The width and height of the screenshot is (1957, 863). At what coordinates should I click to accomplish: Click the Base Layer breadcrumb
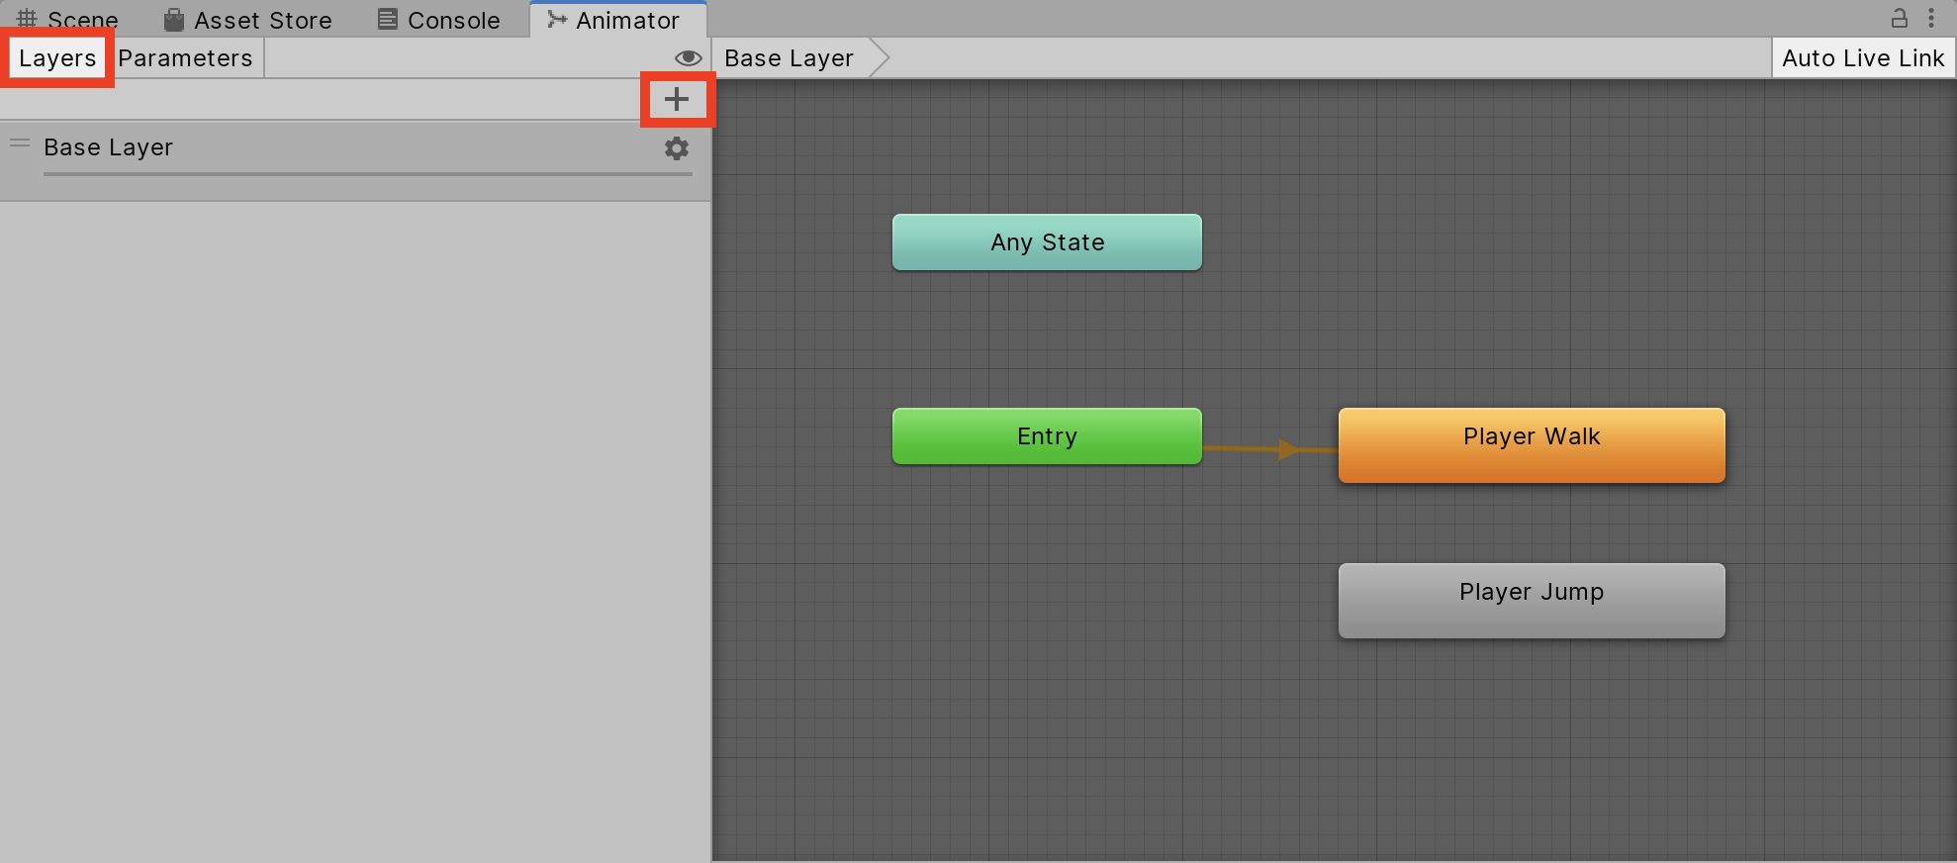click(789, 58)
